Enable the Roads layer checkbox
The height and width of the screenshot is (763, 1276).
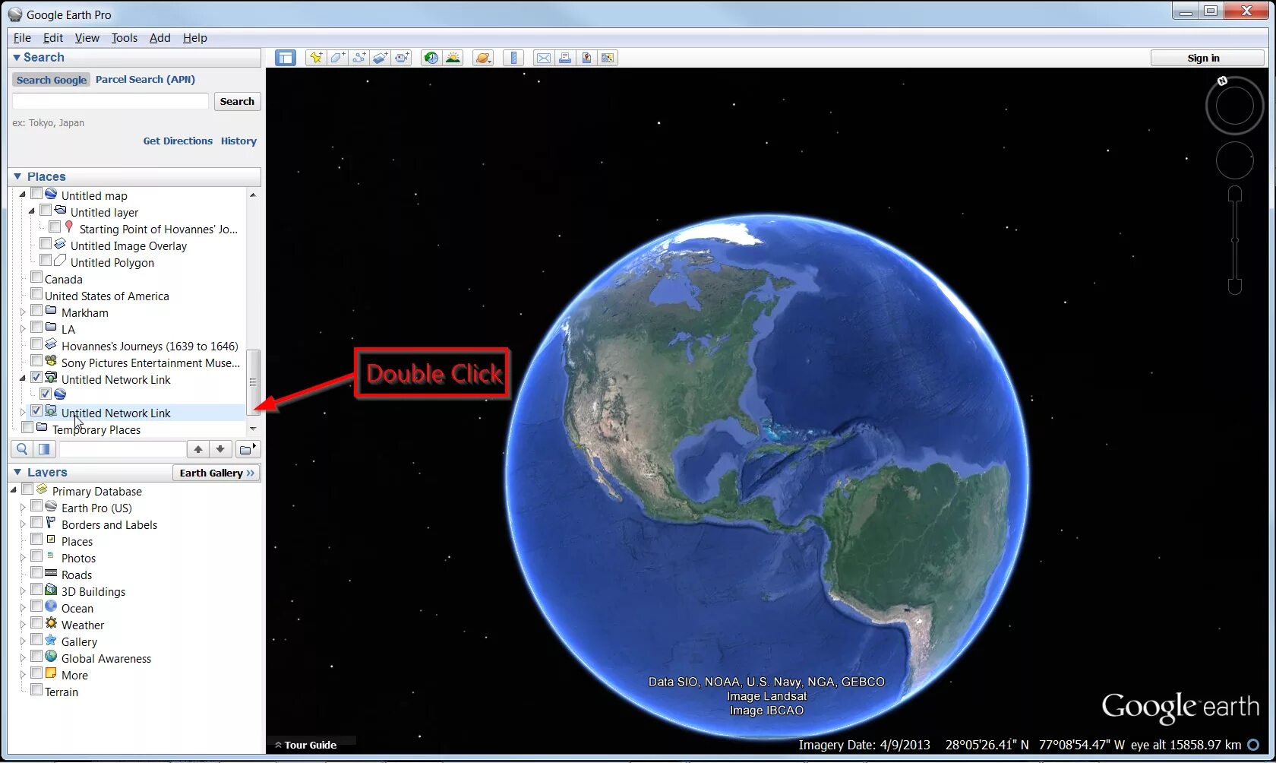coord(36,573)
